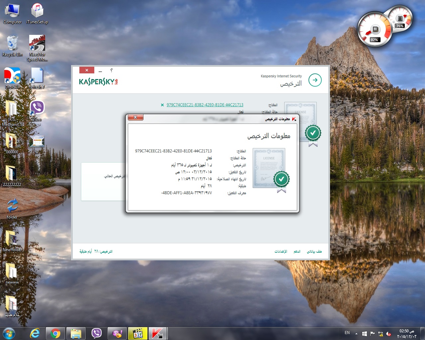The image size is (425, 340).
Task: Open newww folder on desktop
Action: 12,274
